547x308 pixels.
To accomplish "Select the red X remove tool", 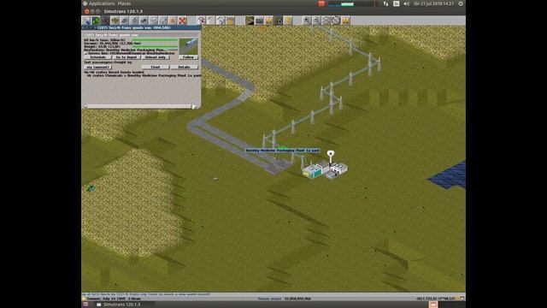I will [182, 21].
